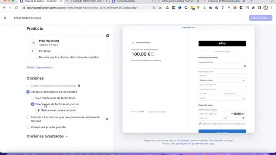Click the Nombre field in preview
276x155 pixels.
pos(222,76)
